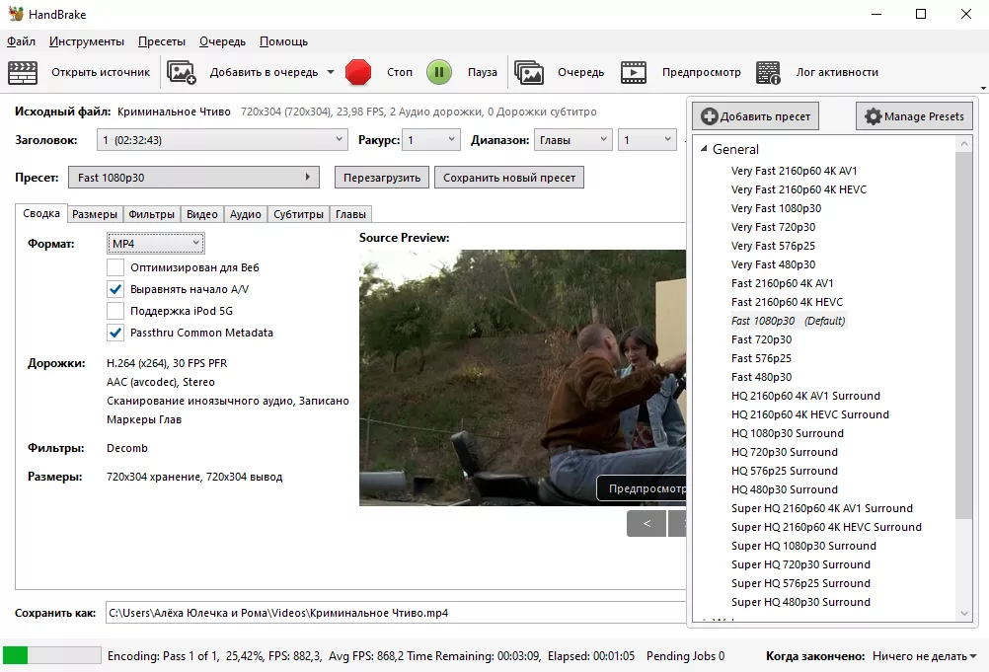Click the presets scrollbar up arrow
This screenshot has width=989, height=672.
pyautogui.click(x=963, y=144)
